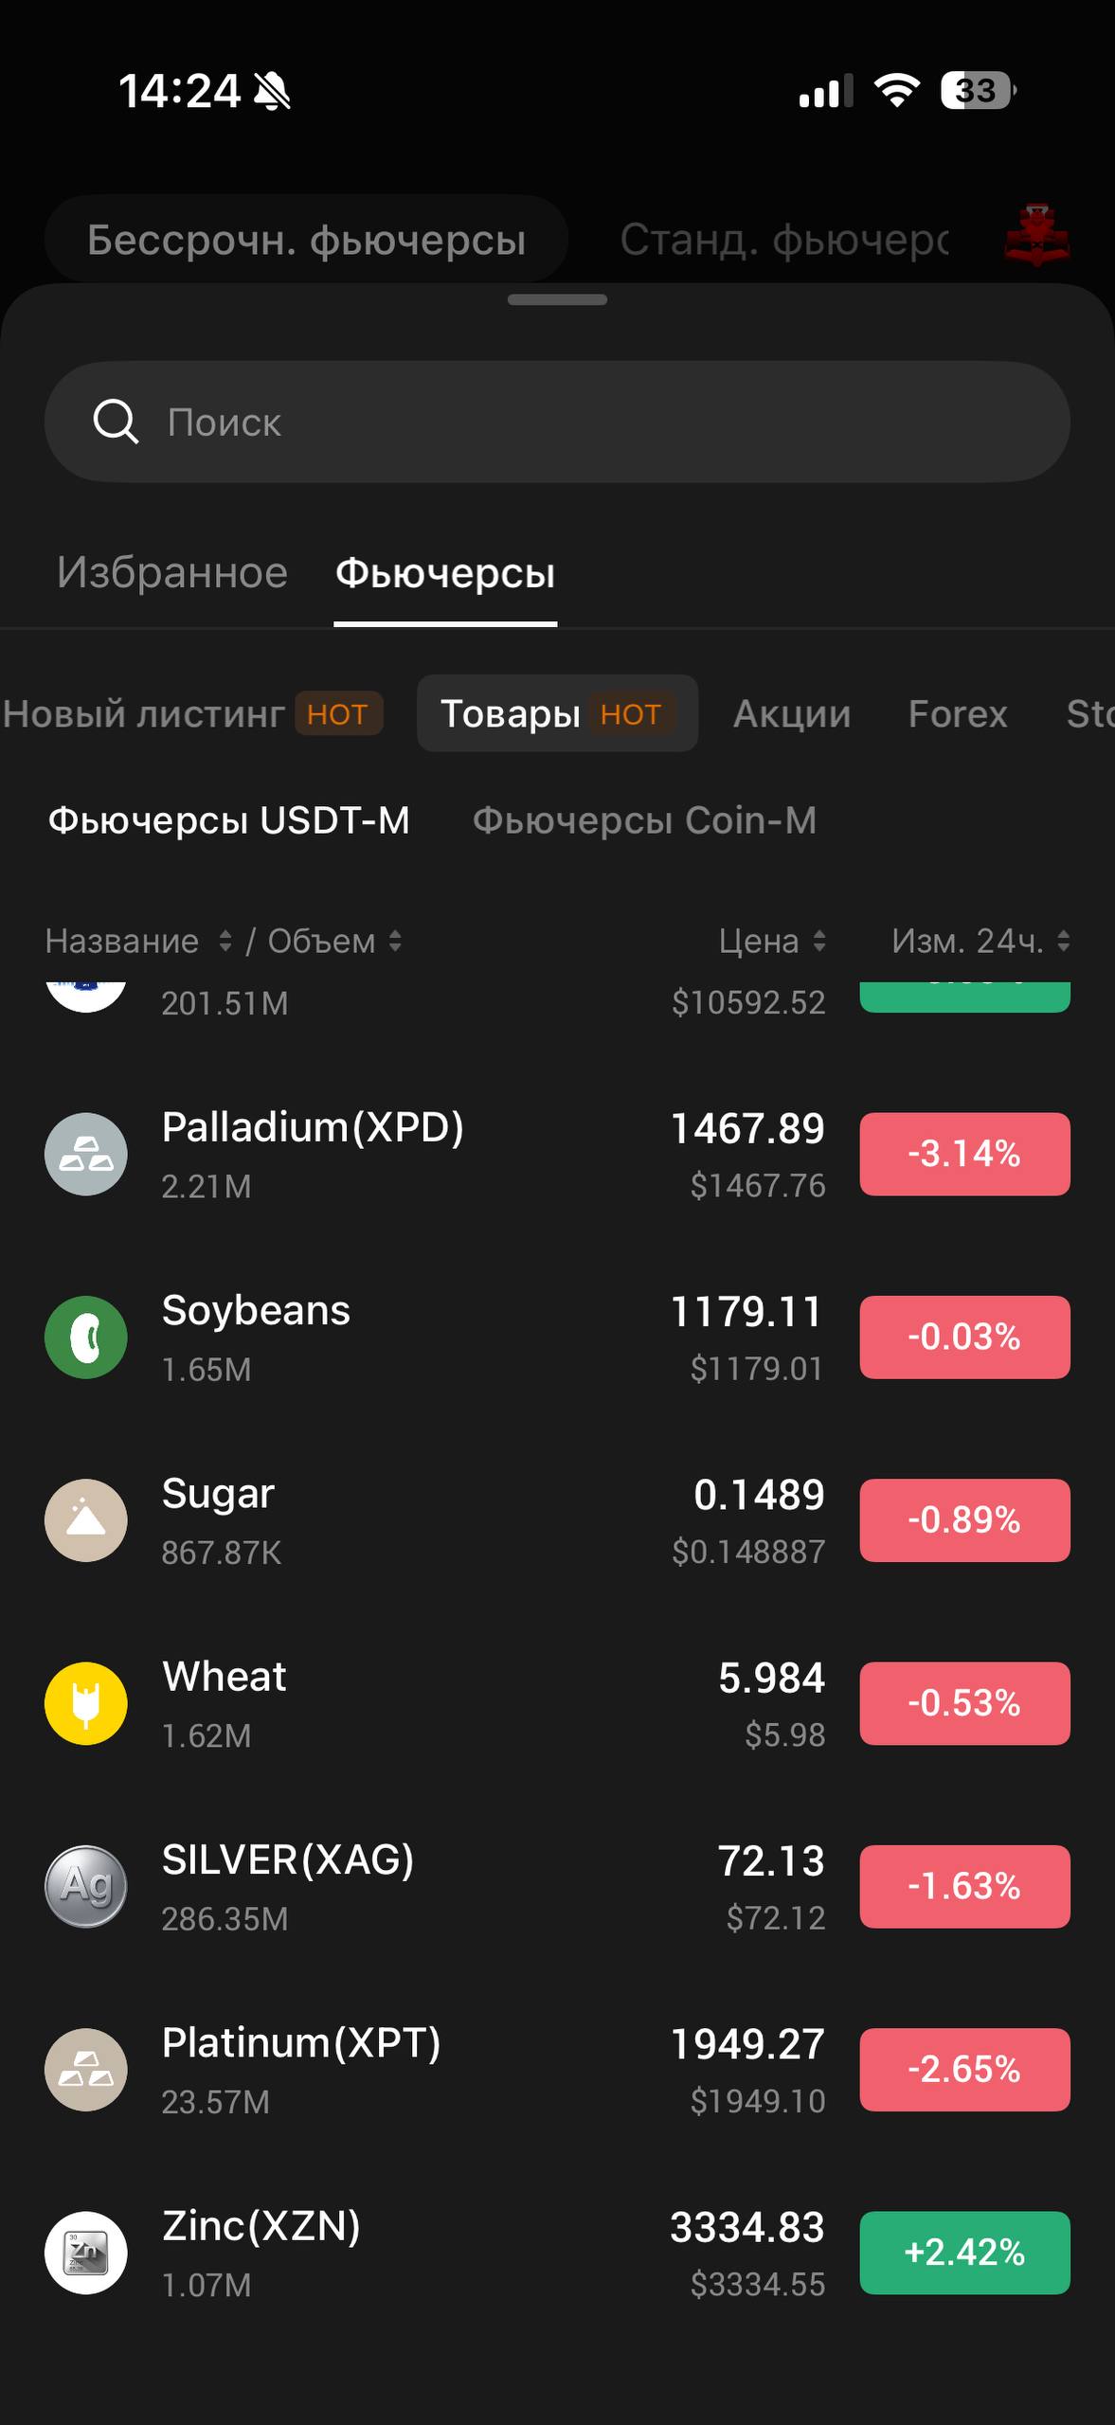1115x2425 pixels.
Task: Select Бессрочн. фьючерсы pill
Action: click(306, 240)
